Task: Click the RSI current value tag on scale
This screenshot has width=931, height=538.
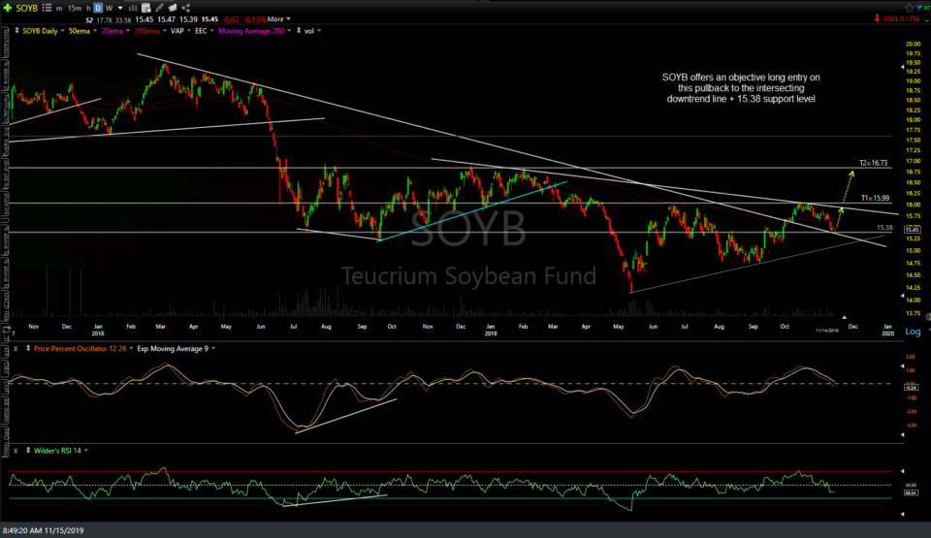Action: [x=912, y=492]
